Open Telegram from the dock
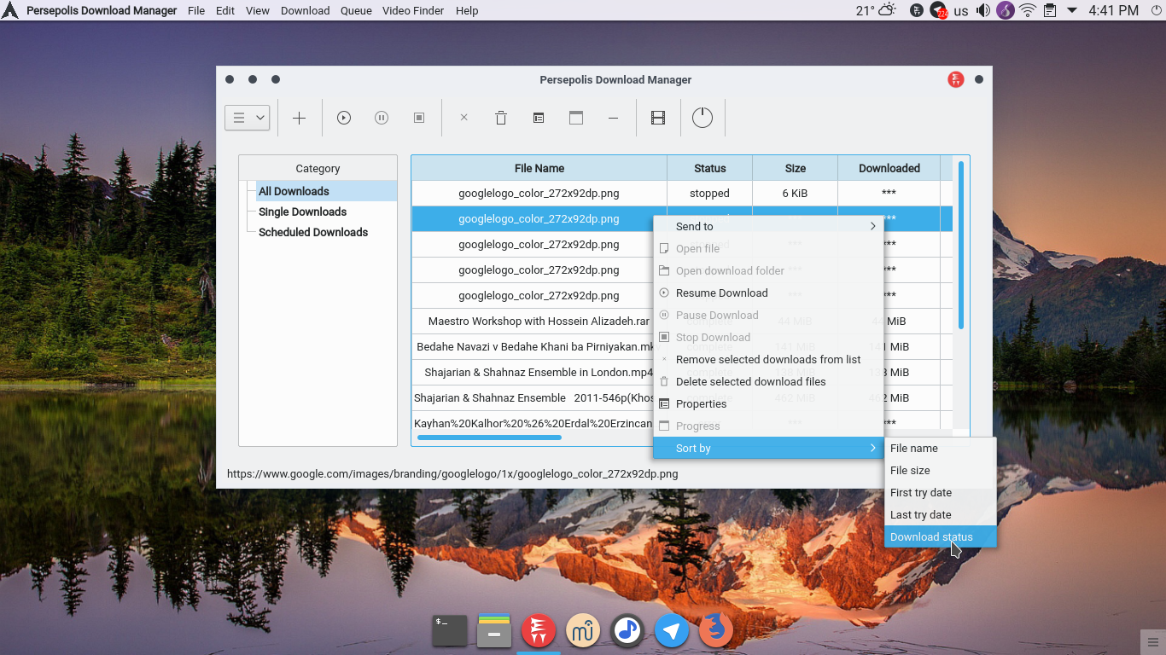Image resolution: width=1166 pixels, height=655 pixels. click(x=672, y=630)
